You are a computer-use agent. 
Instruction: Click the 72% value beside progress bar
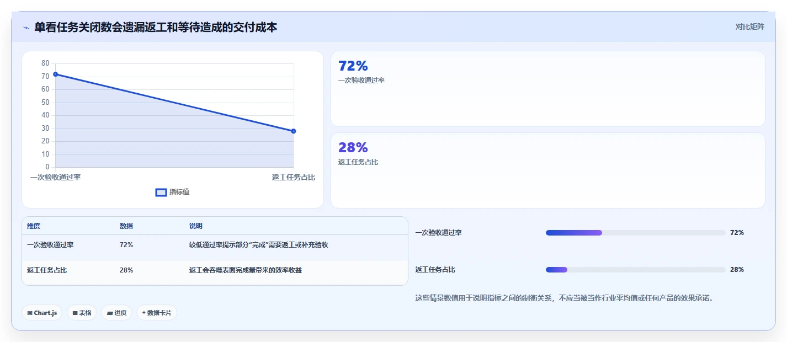tap(737, 233)
